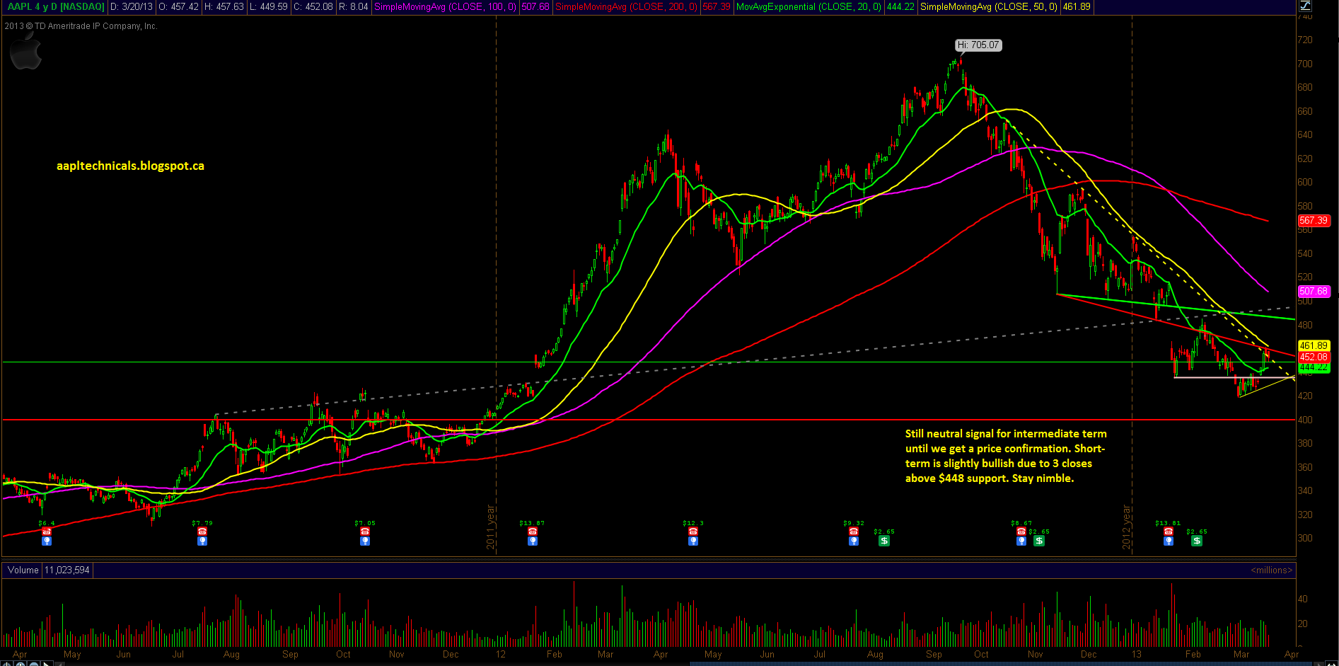This screenshot has width=1339, height=666.
Task: Click the red phone icon under $8.67
Action: [x=1021, y=532]
